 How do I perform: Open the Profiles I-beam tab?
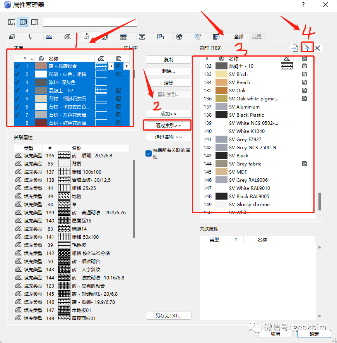[x=142, y=37]
